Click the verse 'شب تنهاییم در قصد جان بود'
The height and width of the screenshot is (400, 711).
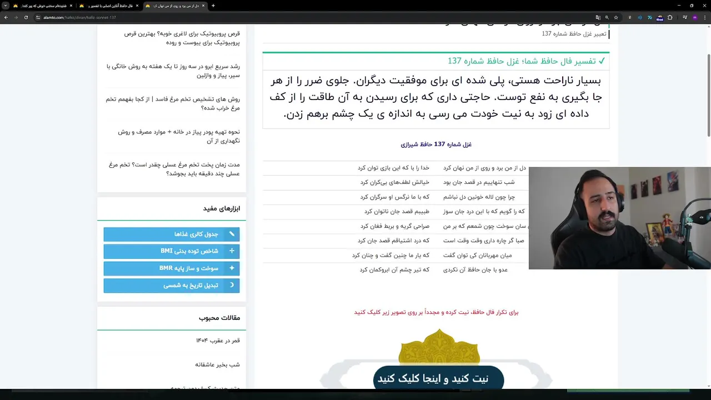[479, 182]
